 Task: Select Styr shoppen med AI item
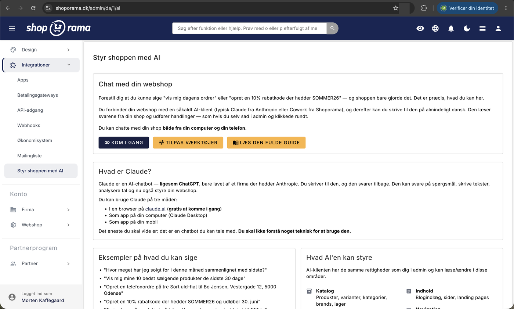(41, 171)
